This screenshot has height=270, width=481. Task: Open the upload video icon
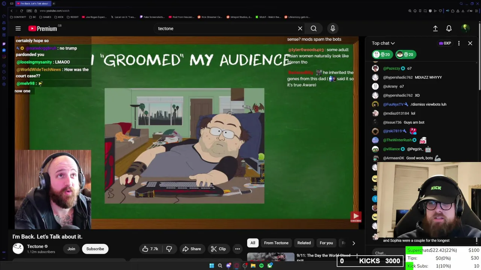point(435,28)
